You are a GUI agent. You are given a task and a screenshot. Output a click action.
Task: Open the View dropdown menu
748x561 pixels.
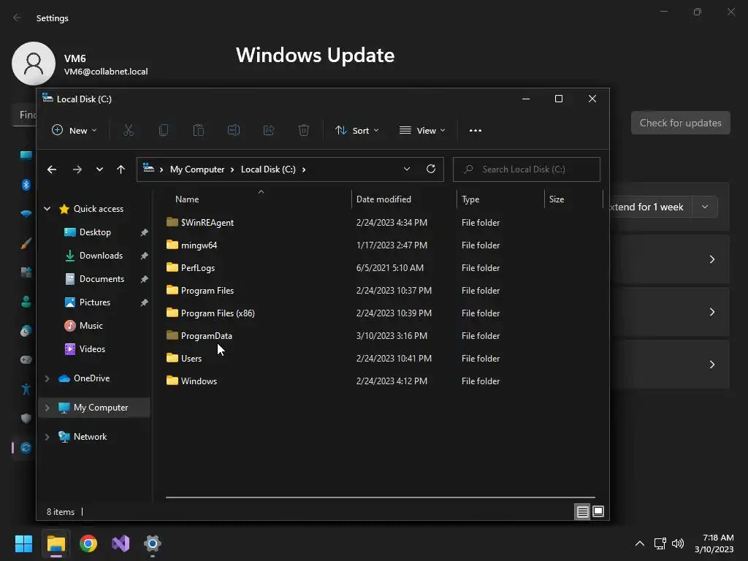(x=422, y=130)
